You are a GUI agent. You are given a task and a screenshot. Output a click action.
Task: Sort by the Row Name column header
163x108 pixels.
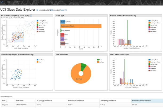click(25, 101)
